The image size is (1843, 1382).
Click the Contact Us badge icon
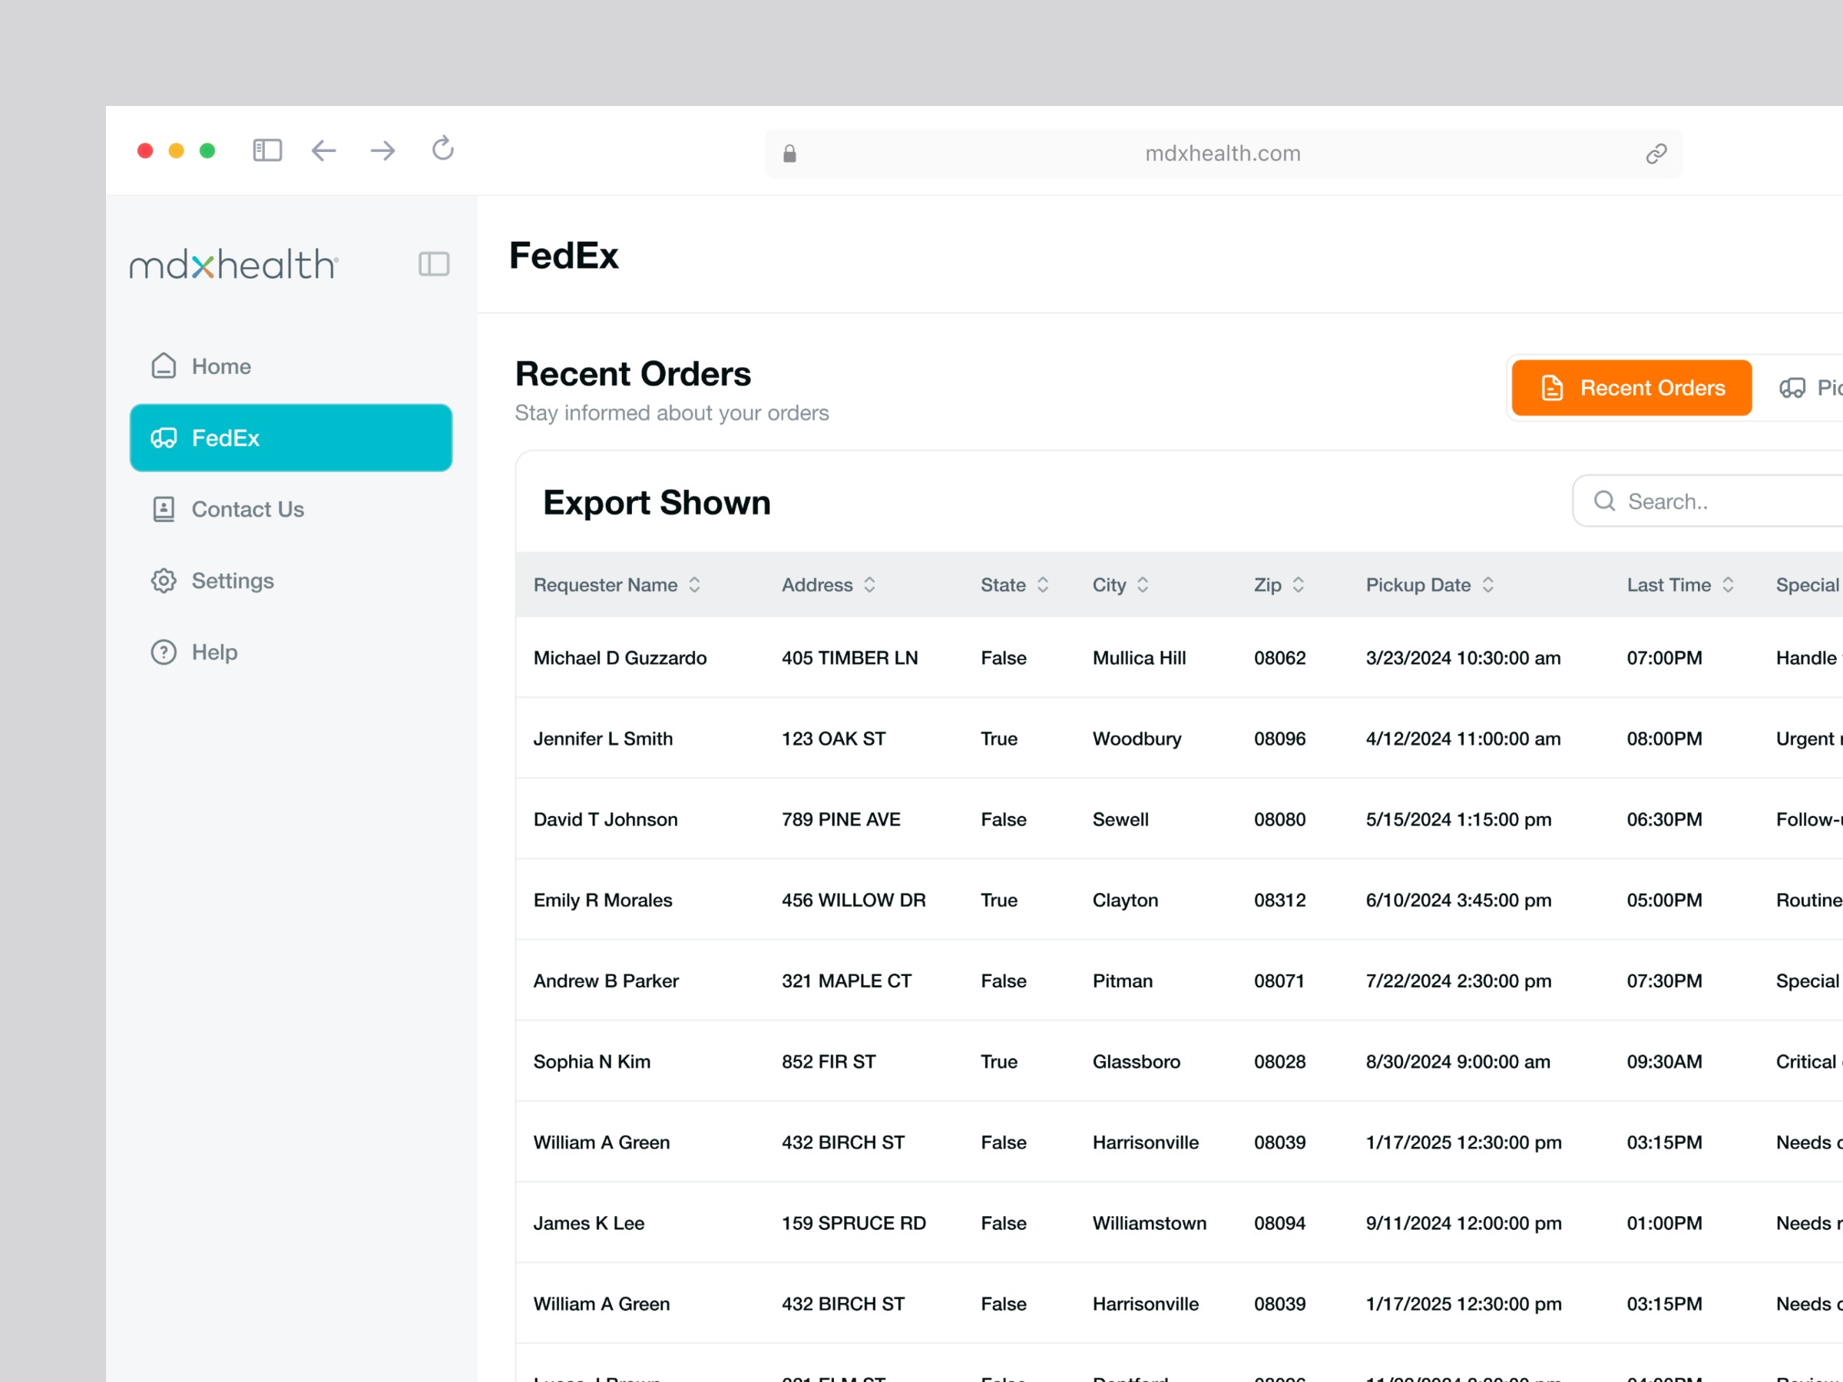coord(164,509)
